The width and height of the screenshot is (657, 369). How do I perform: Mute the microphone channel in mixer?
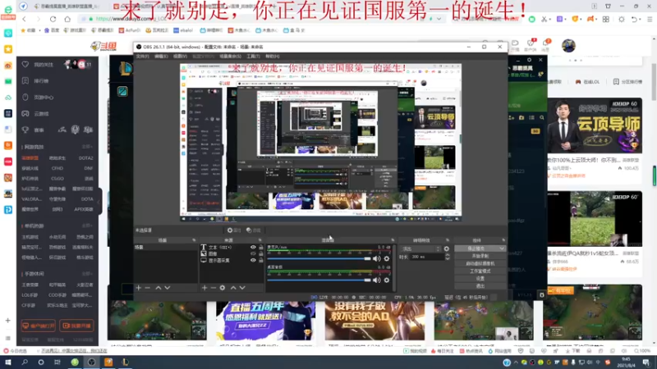tap(377, 258)
